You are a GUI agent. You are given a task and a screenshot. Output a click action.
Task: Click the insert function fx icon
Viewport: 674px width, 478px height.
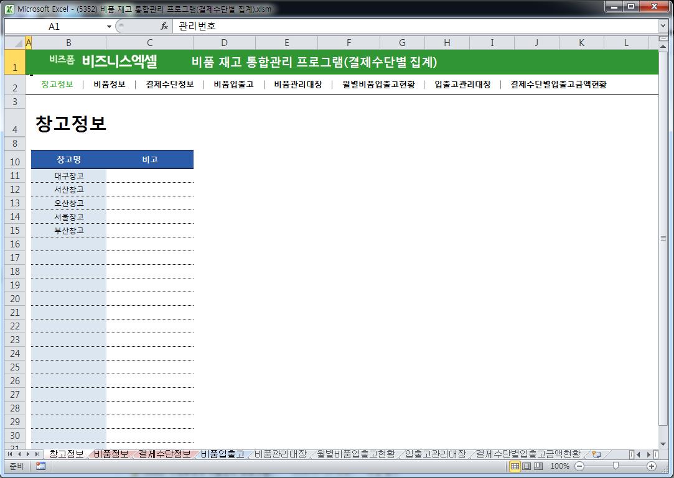[164, 26]
